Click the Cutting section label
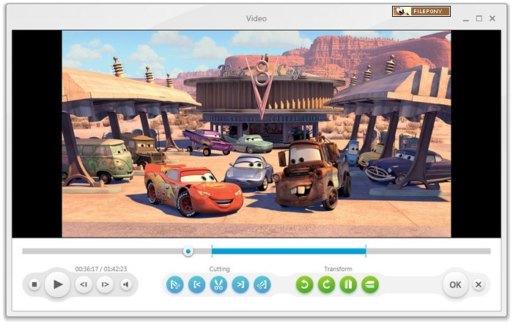This screenshot has height=324, width=513. pyautogui.click(x=219, y=269)
